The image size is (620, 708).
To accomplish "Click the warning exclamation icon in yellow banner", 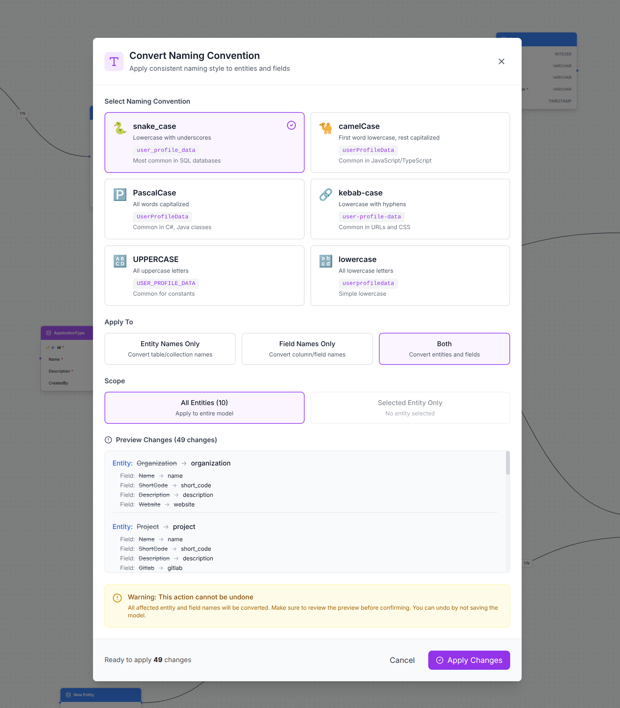I will (x=117, y=598).
